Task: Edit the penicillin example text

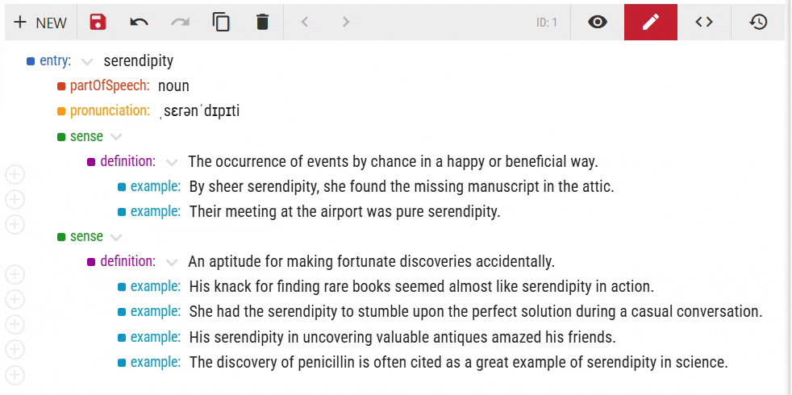Action: pos(458,362)
